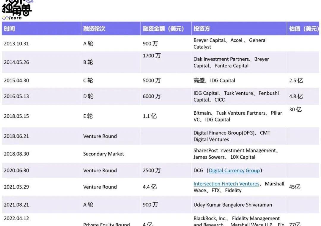Image resolution: width=321 pixels, height=226 pixels.
Task: Click the Secondary Market round cell
Action: 103,154
